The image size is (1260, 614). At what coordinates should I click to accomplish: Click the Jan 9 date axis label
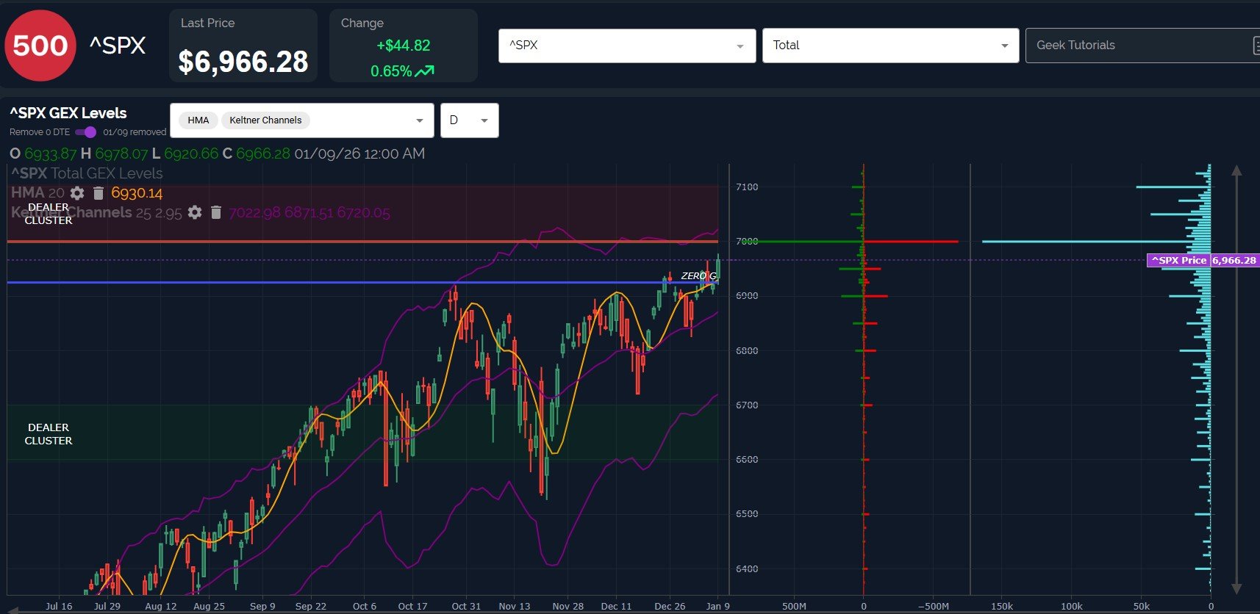tap(717, 606)
